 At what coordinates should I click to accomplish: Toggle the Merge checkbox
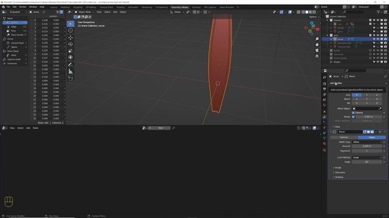(x=353, y=117)
